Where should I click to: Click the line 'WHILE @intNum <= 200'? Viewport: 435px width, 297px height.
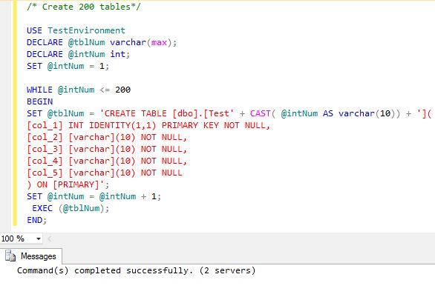pyautogui.click(x=79, y=90)
